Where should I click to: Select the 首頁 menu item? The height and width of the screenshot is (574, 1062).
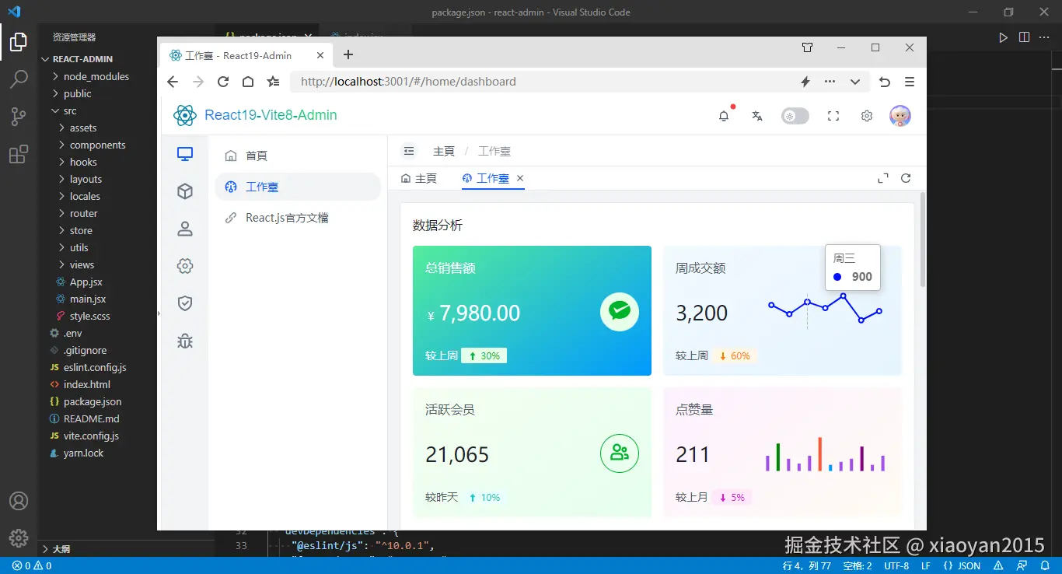[x=298, y=156]
